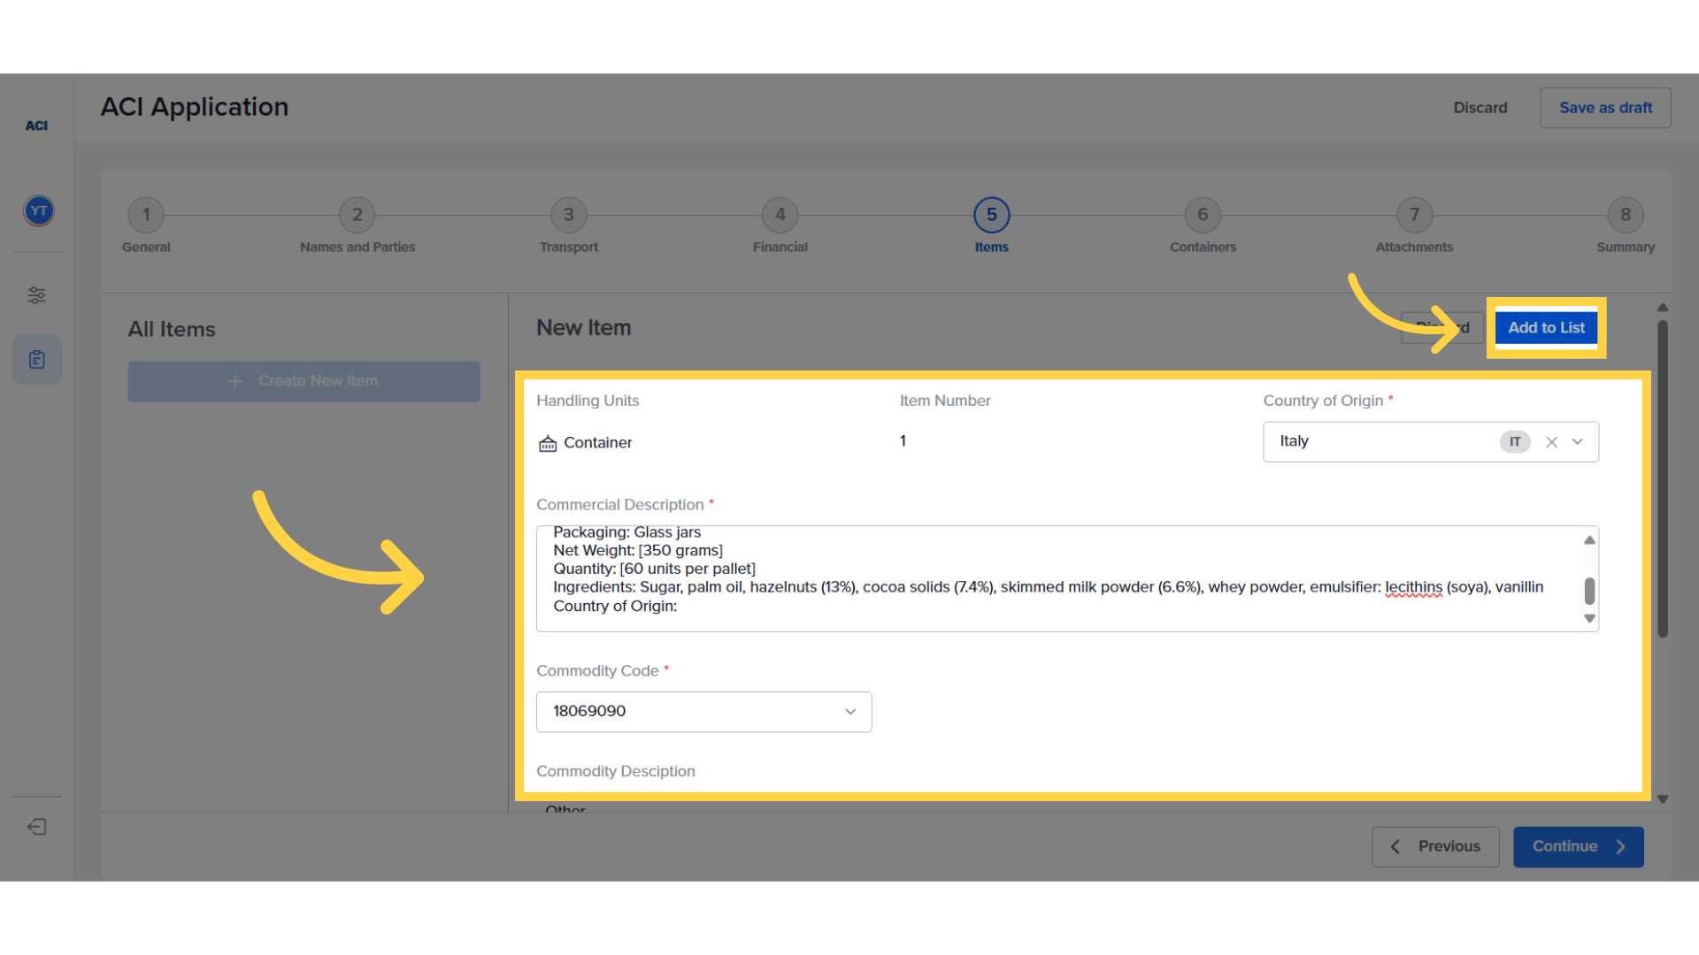
Task: Jump to step 3 Transport
Action: pyautogui.click(x=568, y=215)
